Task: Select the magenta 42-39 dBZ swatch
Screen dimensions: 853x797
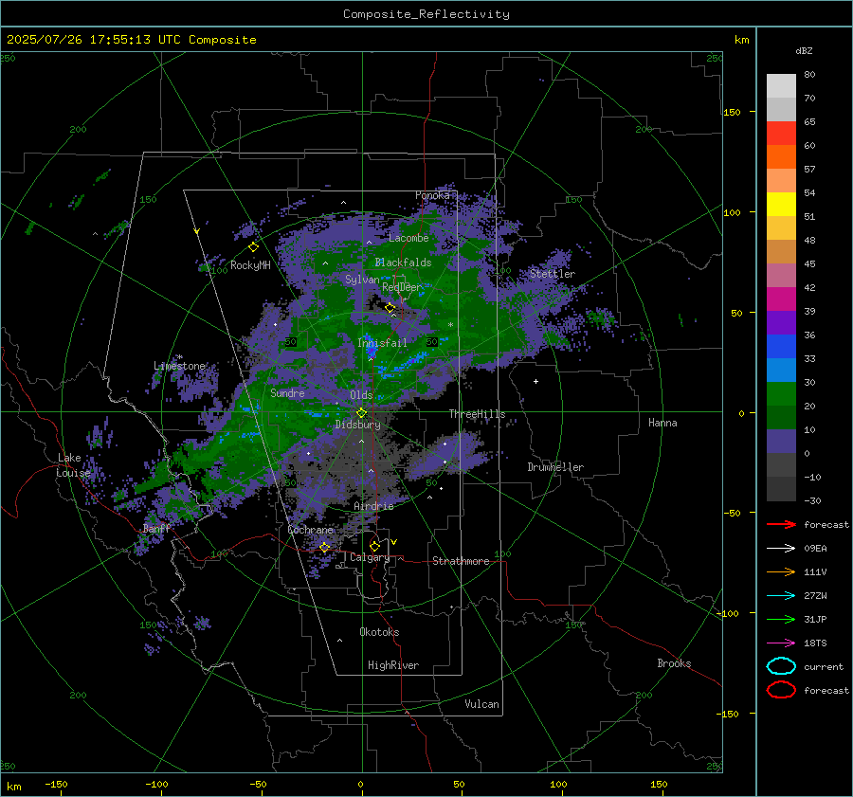Action: tap(781, 299)
